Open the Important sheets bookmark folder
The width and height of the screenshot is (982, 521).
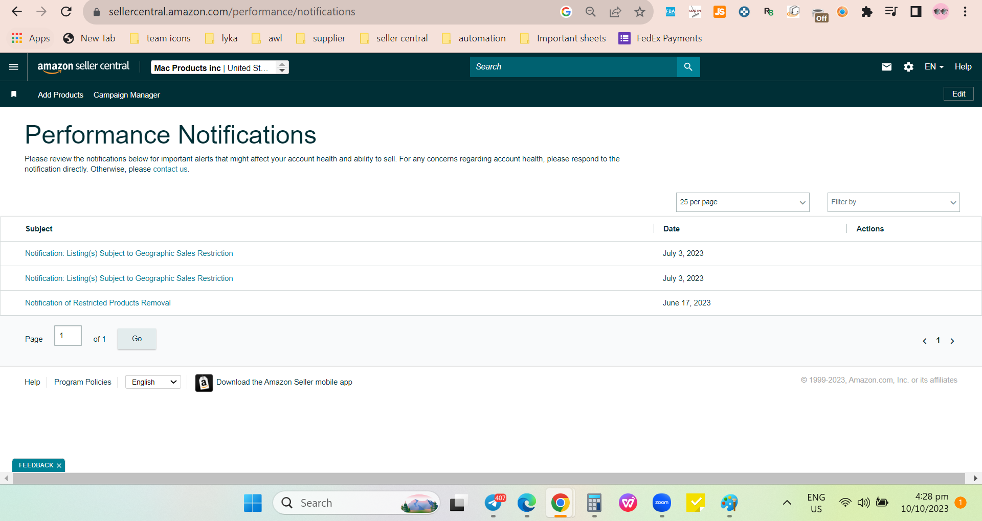pos(563,38)
